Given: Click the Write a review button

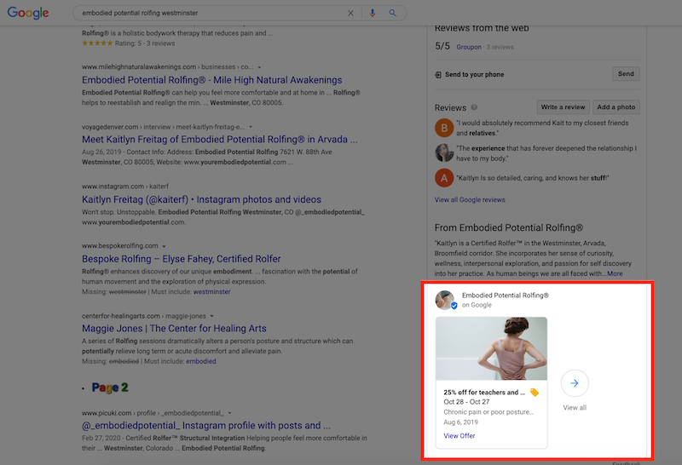Looking at the screenshot, I should pyautogui.click(x=564, y=107).
